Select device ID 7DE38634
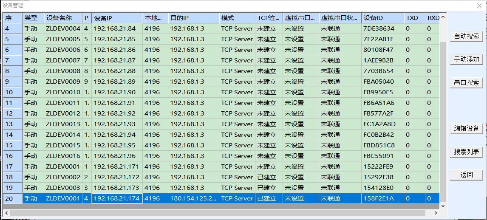Screen dimensions: 487x220 (x=382, y=28)
